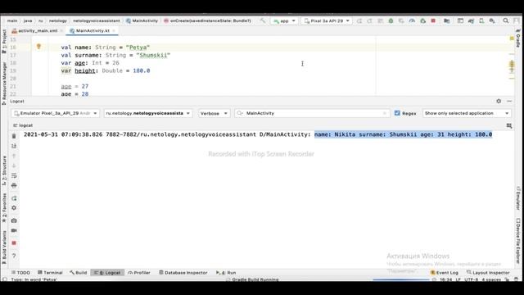Select the Logcat tool window tab
This screenshot has width=524, height=295.
pos(107,273)
